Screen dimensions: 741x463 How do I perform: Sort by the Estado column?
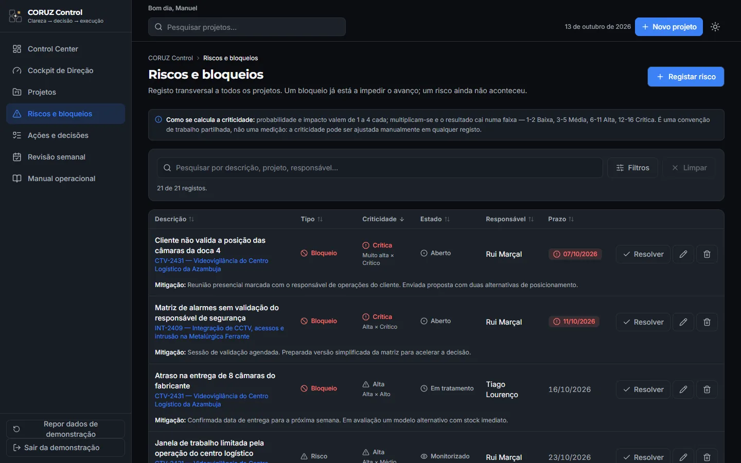(x=435, y=219)
